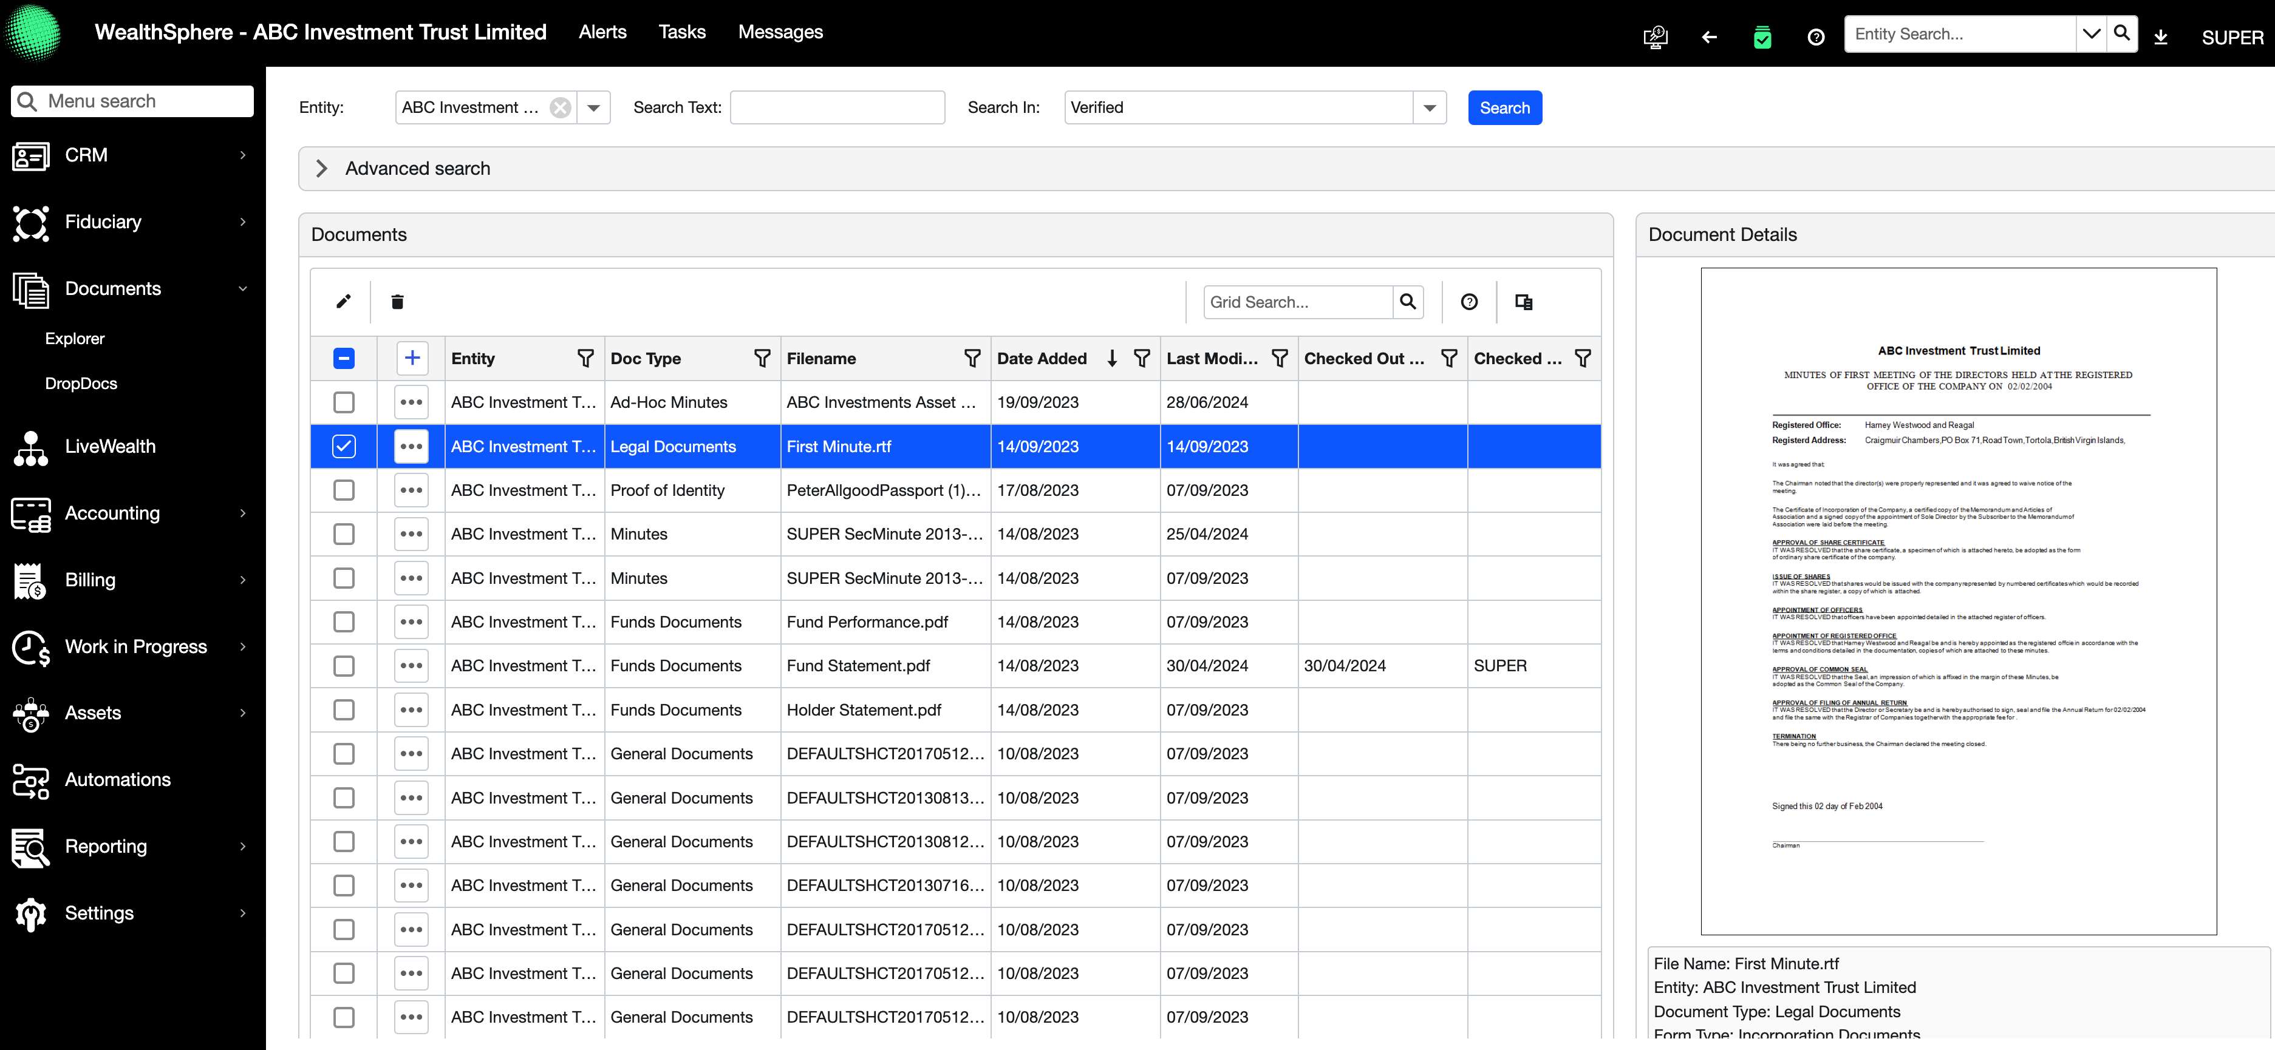Select the edit pencil icon in Documents toolbar

coord(343,301)
